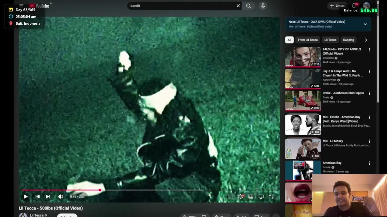Start voice search with microphone
The width and height of the screenshot is (387, 217).
(x=263, y=6)
